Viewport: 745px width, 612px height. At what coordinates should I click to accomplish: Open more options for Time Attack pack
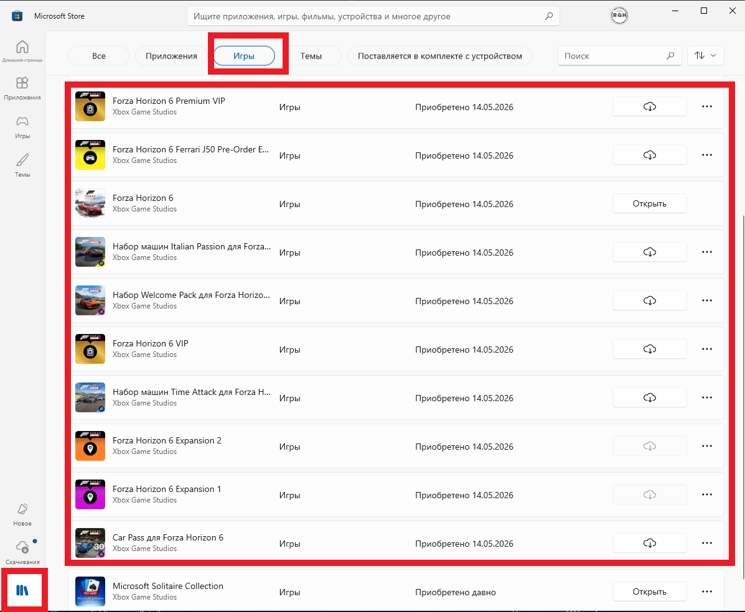(x=707, y=397)
